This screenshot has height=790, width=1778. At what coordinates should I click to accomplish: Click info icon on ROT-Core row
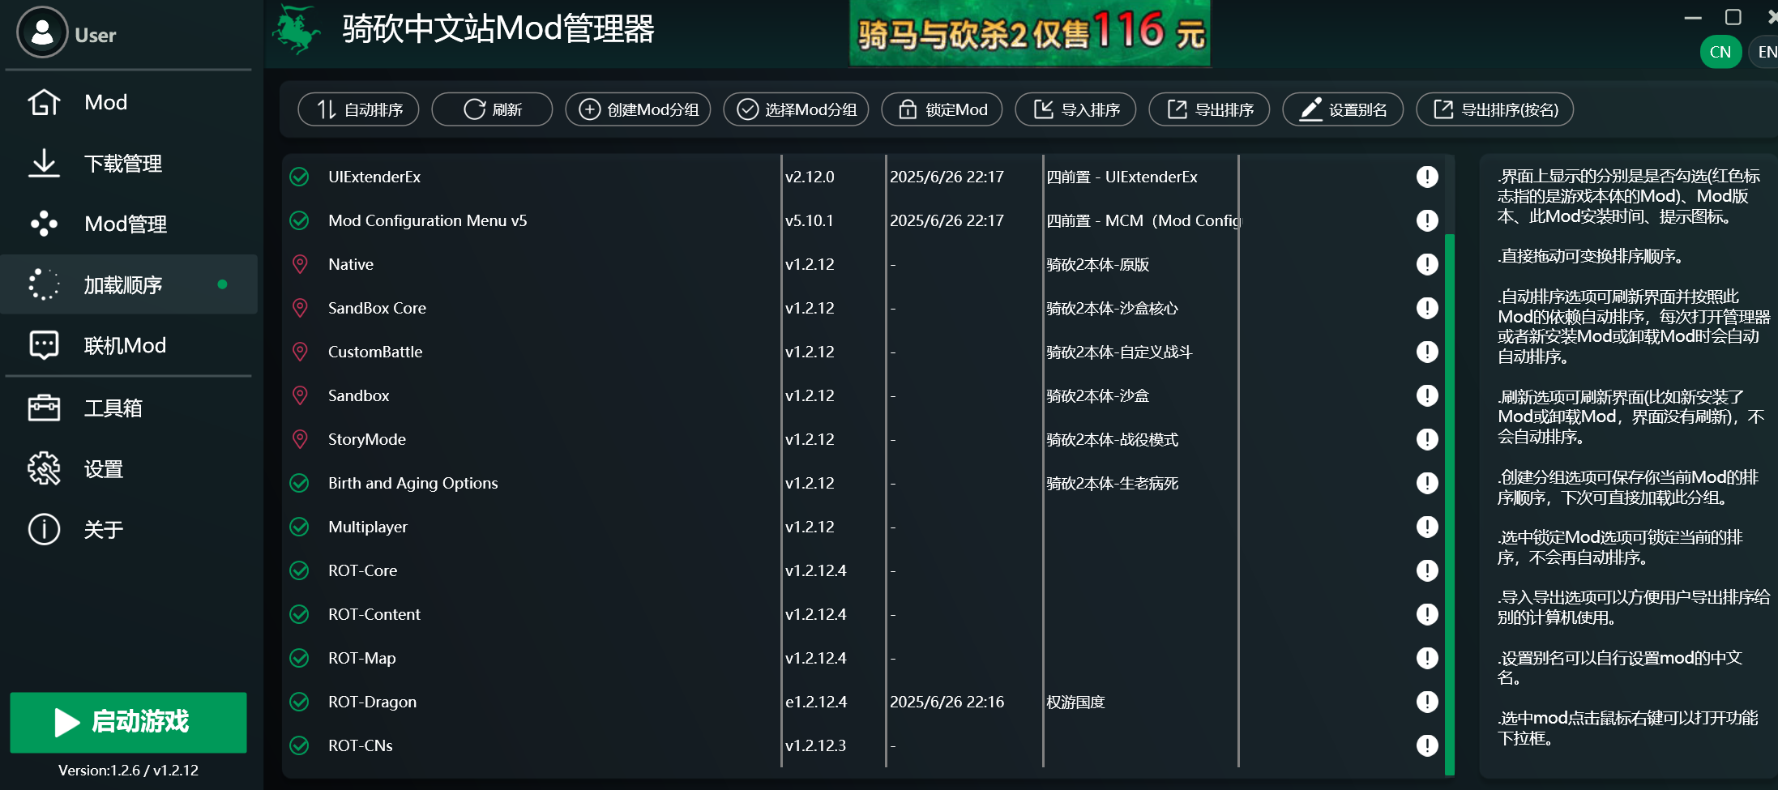(1427, 570)
